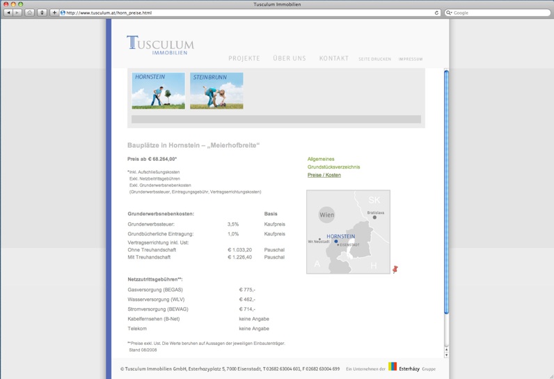This screenshot has width=554, height=379.
Task: Click the red pushpin on the map
Action: pos(395,269)
